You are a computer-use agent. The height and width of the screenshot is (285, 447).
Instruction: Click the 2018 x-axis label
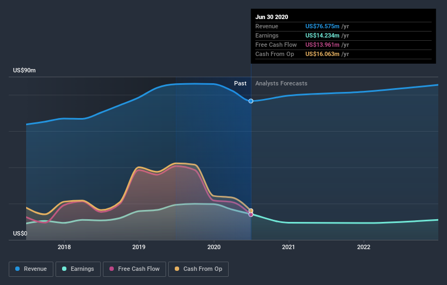click(64, 247)
